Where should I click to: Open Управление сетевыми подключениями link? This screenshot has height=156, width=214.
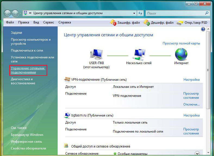[28, 70]
